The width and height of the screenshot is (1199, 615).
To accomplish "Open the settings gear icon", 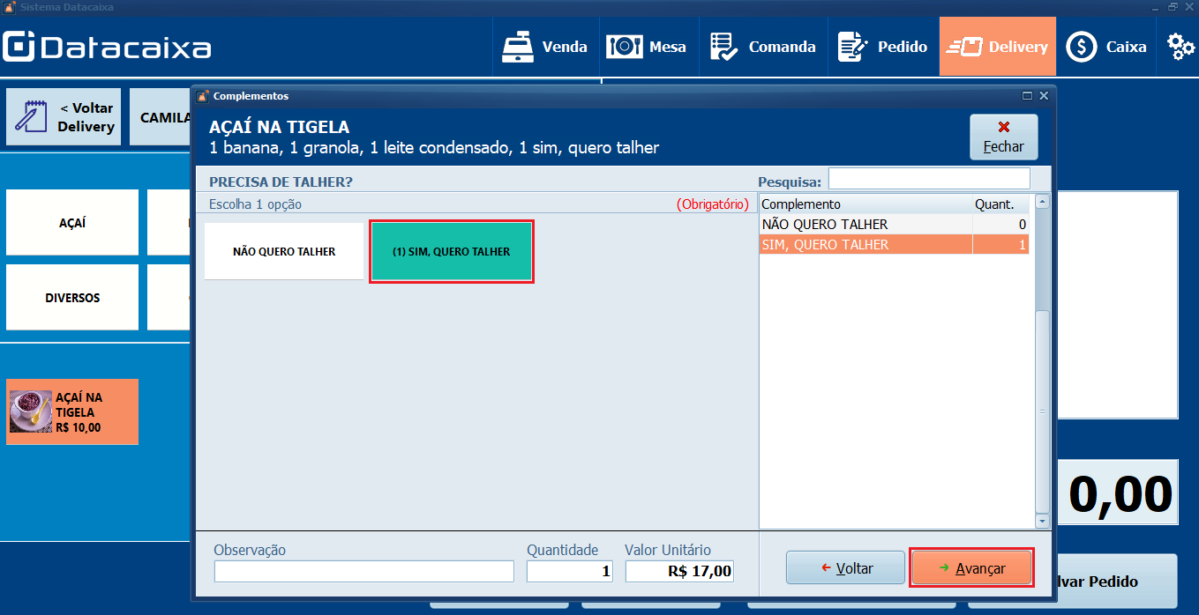I will (x=1180, y=46).
